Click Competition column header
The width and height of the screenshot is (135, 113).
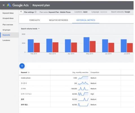tap(95, 72)
